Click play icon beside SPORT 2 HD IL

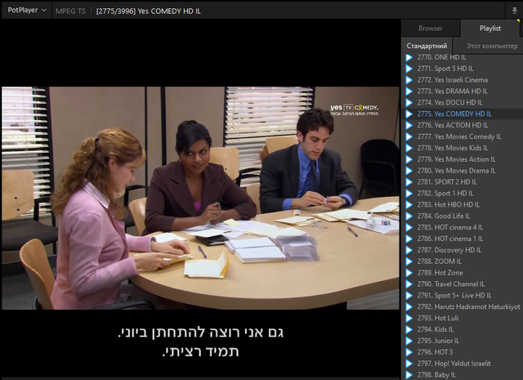pos(409,182)
